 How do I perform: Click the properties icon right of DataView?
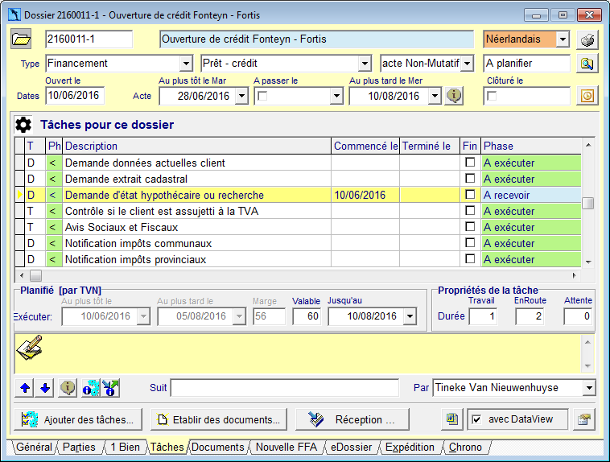pos(584,419)
